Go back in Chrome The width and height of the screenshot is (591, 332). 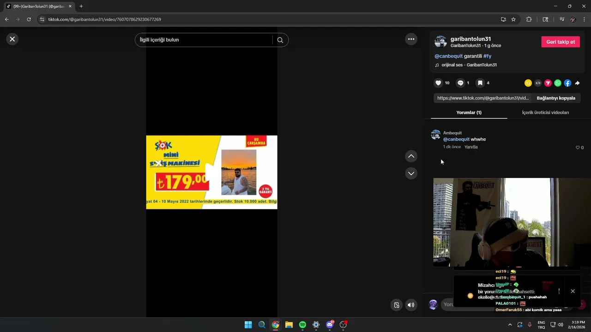click(x=6, y=19)
